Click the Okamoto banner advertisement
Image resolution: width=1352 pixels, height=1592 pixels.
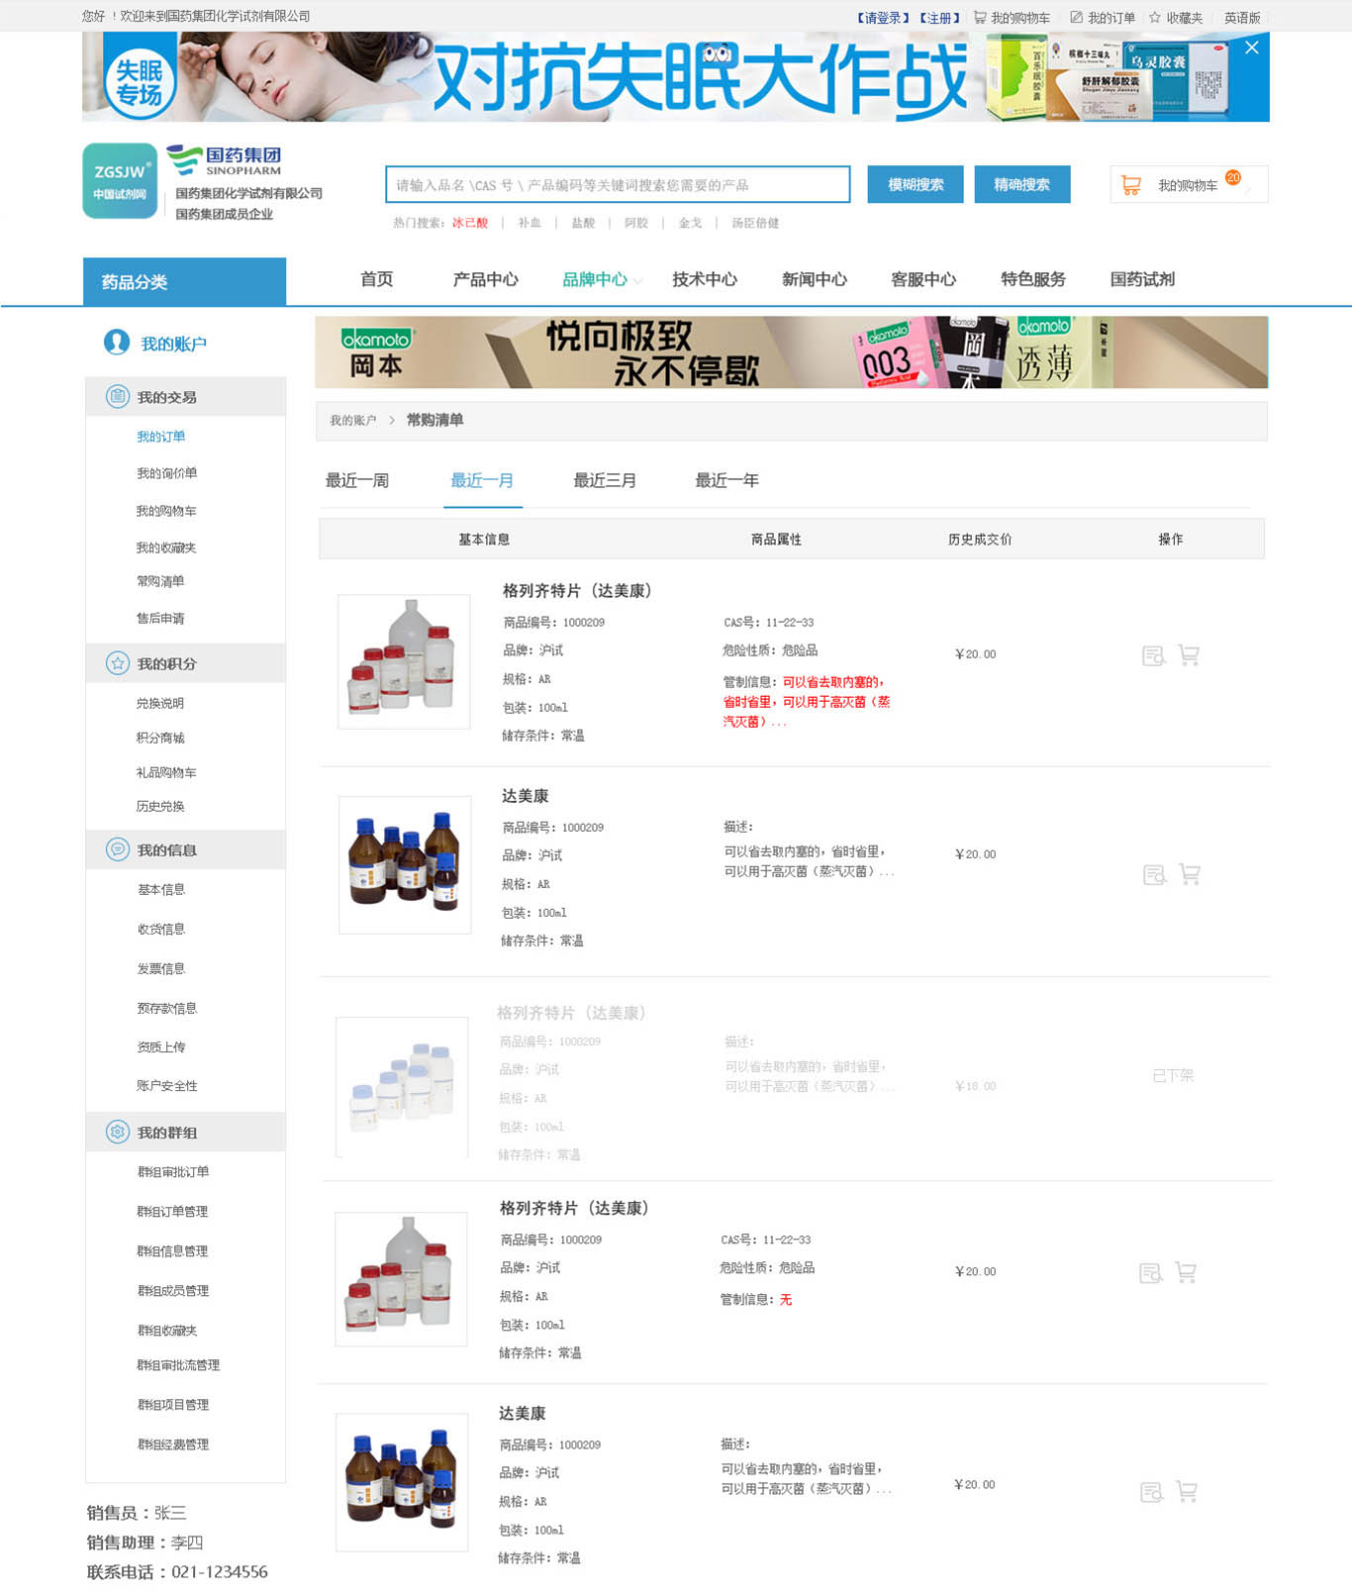point(791,351)
